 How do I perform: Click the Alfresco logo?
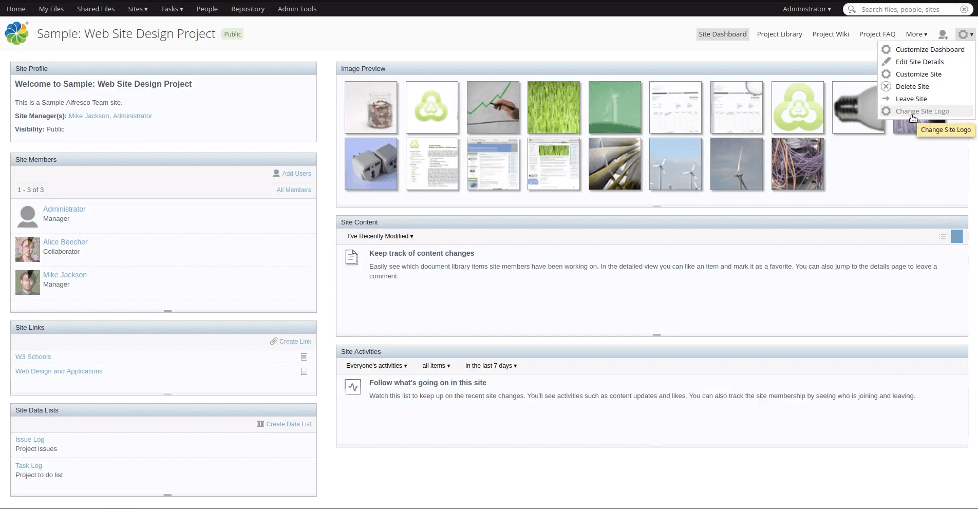click(x=16, y=33)
